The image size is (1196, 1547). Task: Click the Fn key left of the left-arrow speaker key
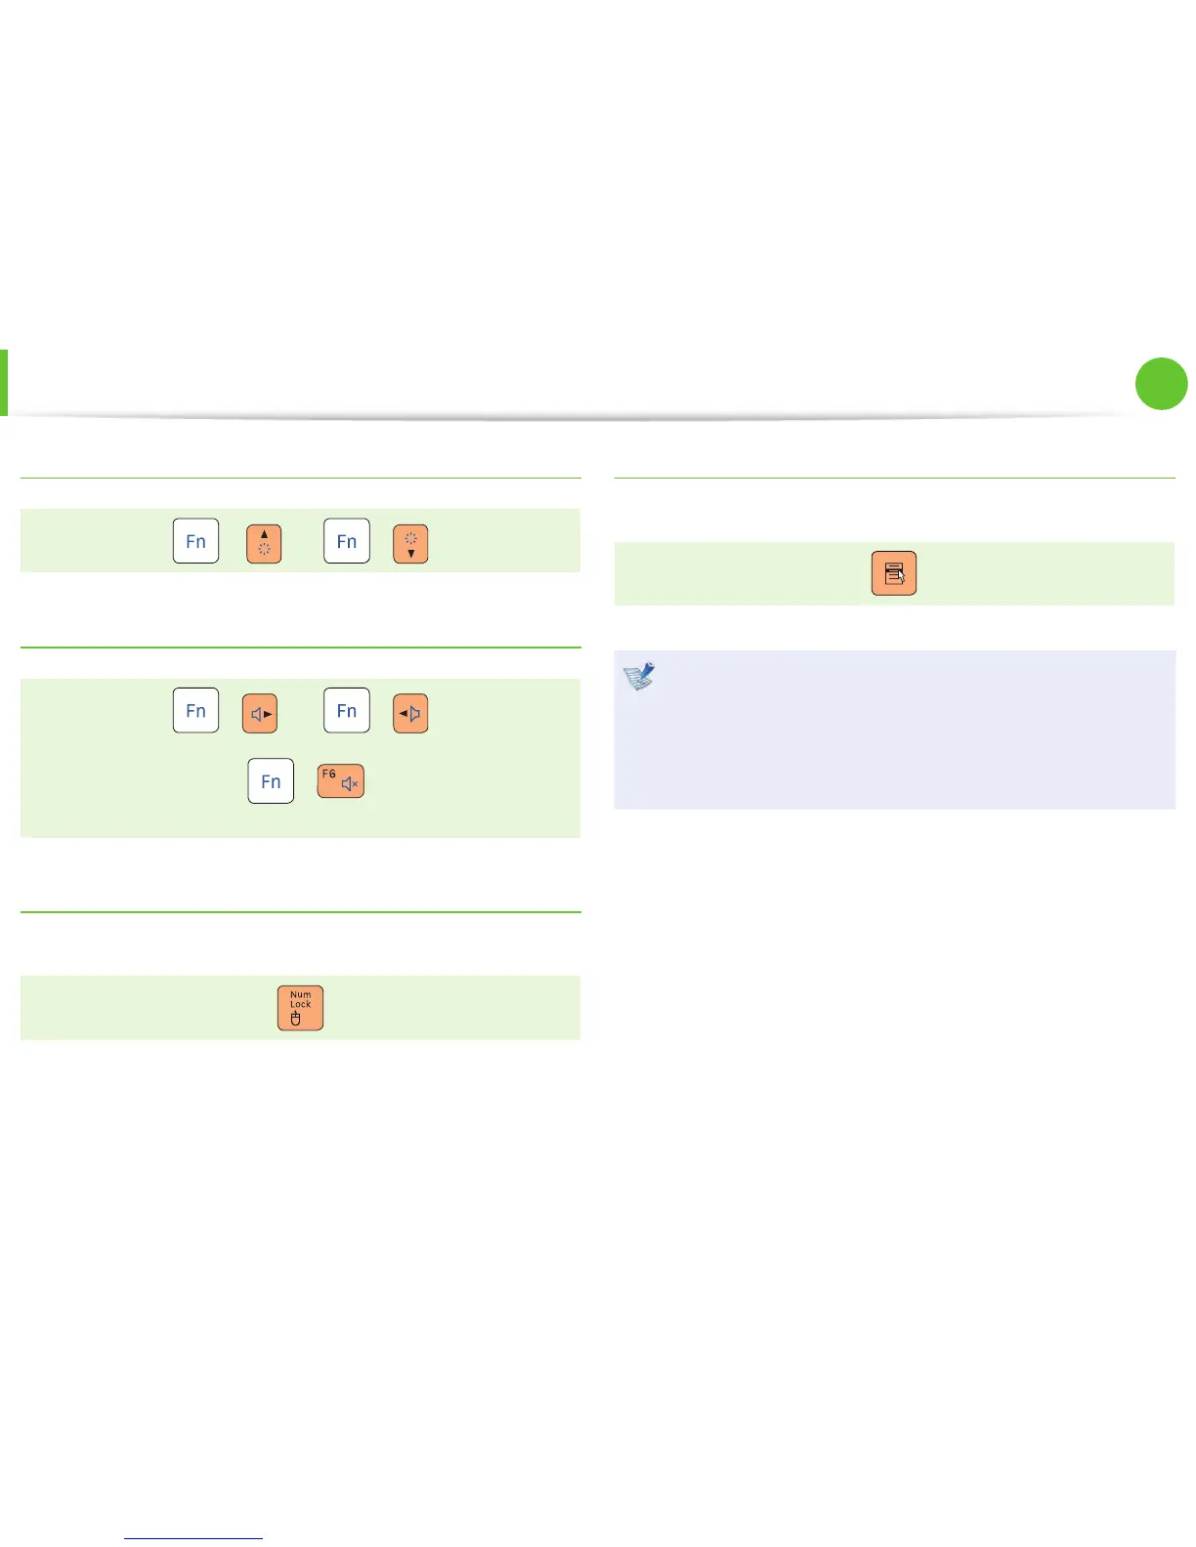point(347,710)
